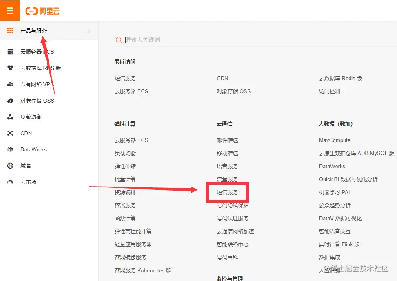Open 批量计算 link
This screenshot has height=281, width=397.
click(125, 180)
